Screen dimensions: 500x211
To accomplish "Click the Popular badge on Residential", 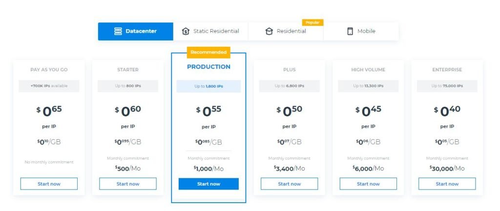I will pos(312,22).
